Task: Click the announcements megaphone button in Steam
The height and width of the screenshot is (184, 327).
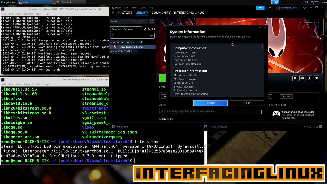Action: (x=260, y=8)
